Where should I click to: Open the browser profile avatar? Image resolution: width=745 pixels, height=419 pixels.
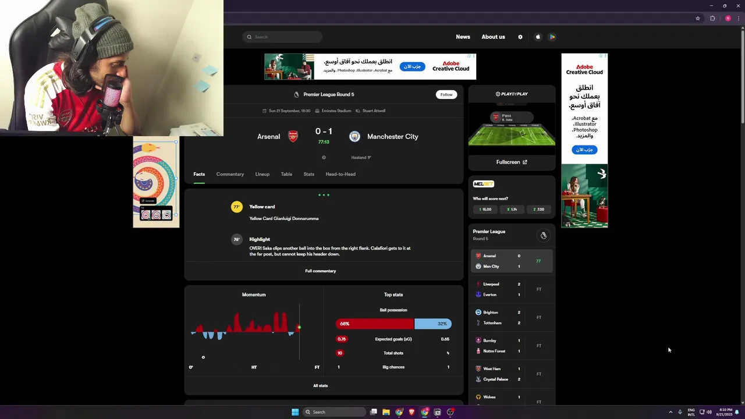[x=728, y=19]
